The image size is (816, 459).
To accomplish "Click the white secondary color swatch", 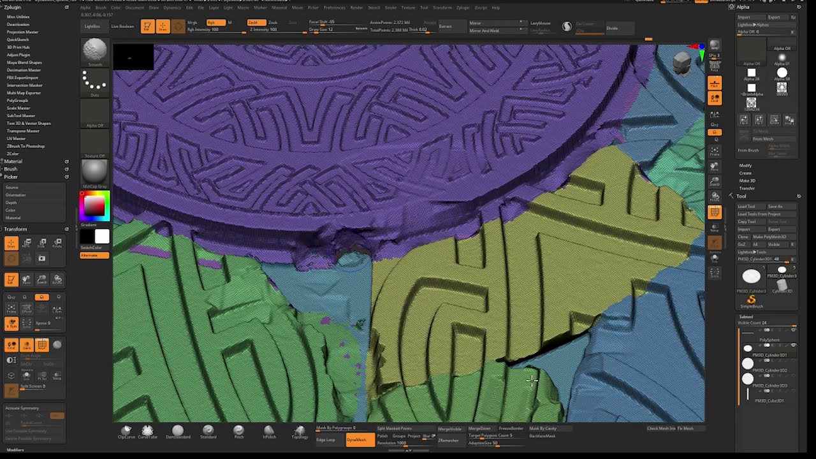I will tap(102, 237).
